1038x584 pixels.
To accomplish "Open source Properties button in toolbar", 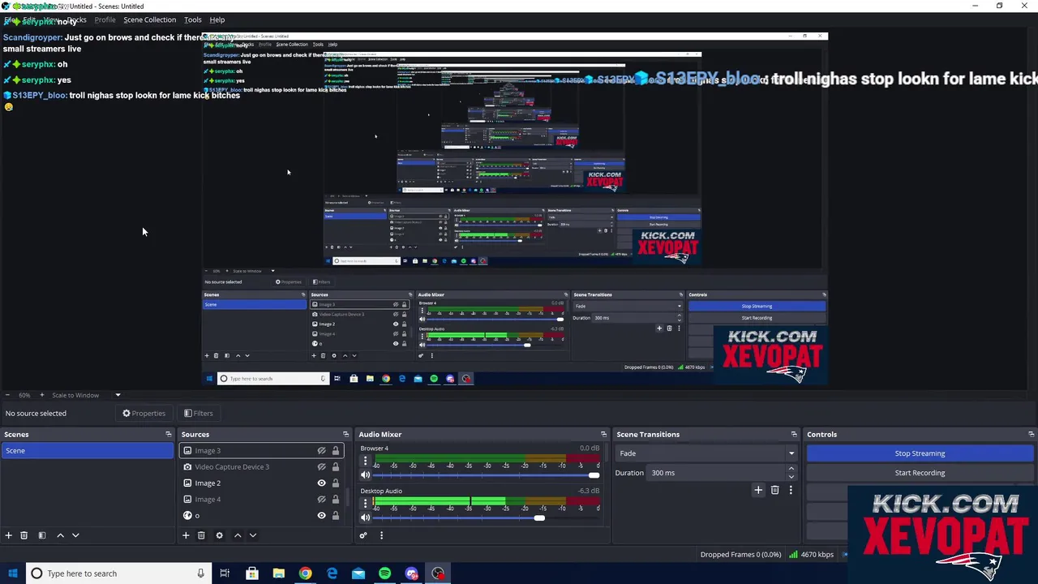I will 144,414.
